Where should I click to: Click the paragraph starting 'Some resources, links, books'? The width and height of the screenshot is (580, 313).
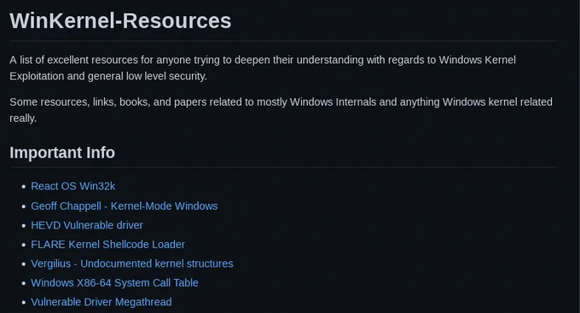pyautogui.click(x=281, y=110)
